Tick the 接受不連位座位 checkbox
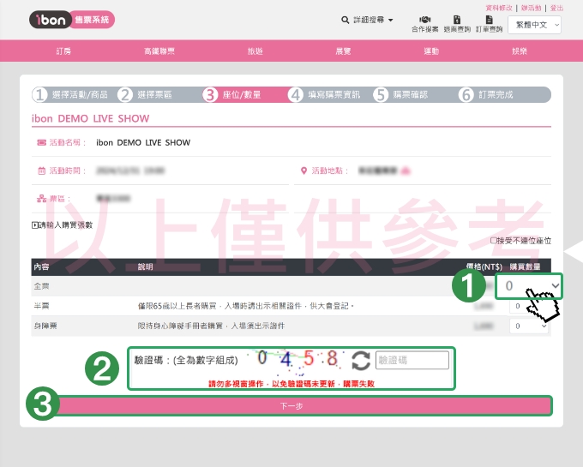This screenshot has width=583, height=467. 493,242
